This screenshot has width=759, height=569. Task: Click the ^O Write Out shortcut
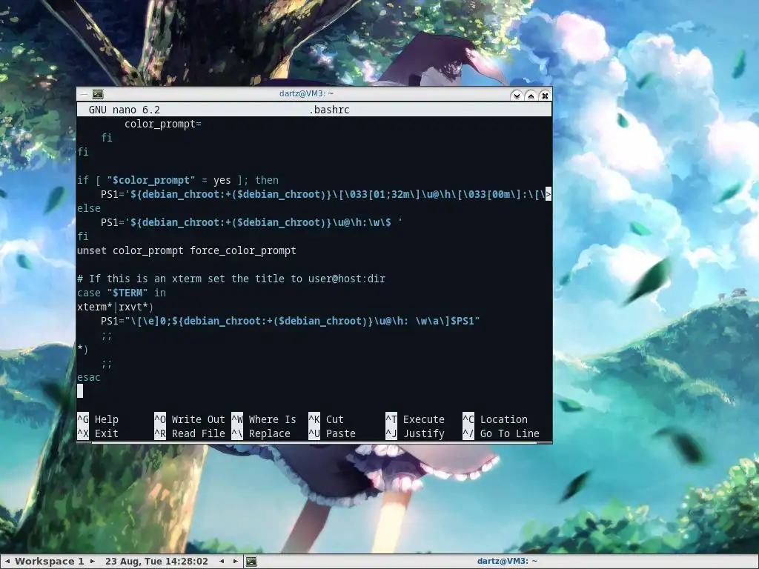coord(190,419)
